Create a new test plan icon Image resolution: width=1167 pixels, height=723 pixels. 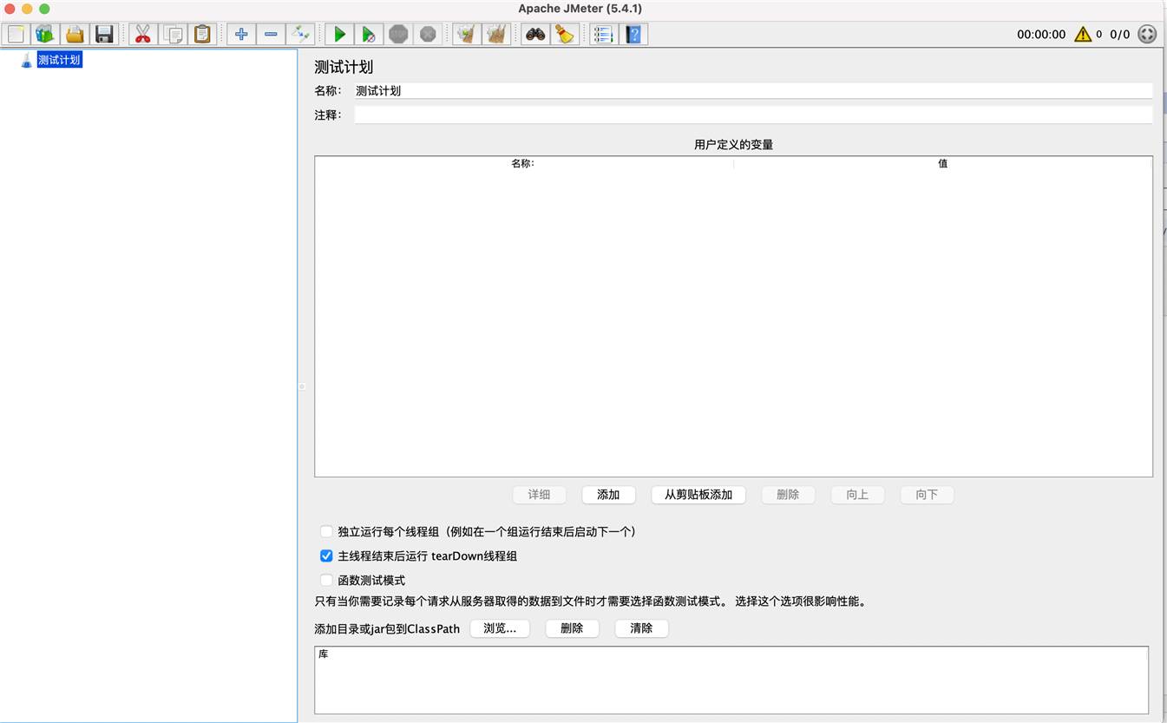[16, 34]
